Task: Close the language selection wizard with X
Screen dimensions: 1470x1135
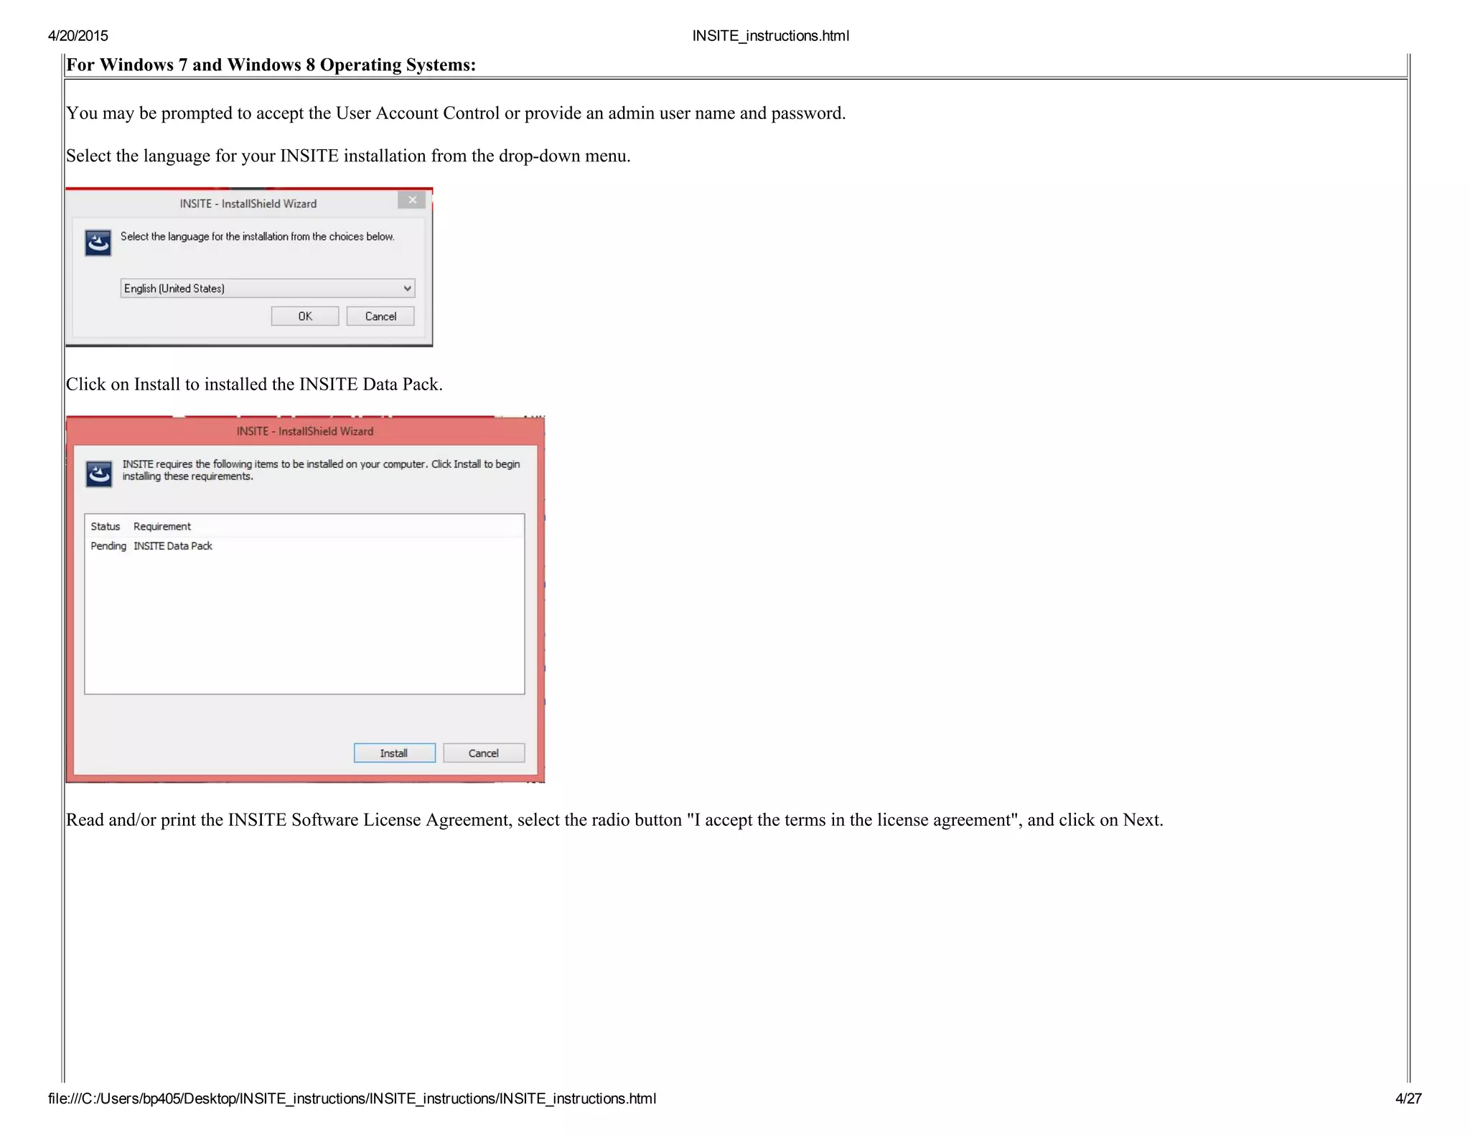Action: coord(412,200)
